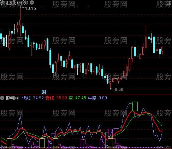The image size is (172, 149).
Task: Expand the indicator panel menu arrow beside 股旁网
Action: pyautogui.click(x=2, y=98)
